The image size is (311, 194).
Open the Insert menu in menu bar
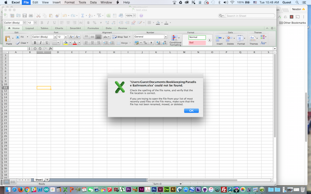pyautogui.click(x=56, y=2)
